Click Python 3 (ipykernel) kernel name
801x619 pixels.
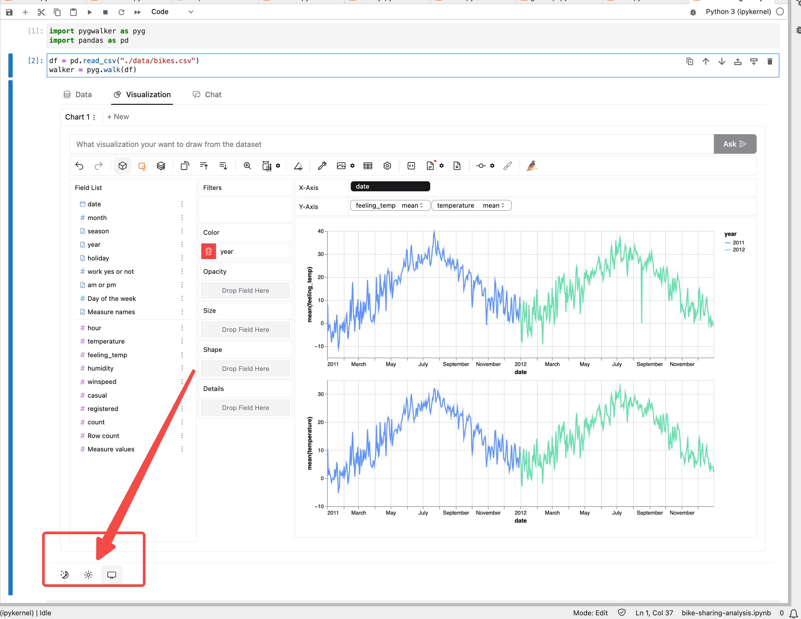coord(738,12)
